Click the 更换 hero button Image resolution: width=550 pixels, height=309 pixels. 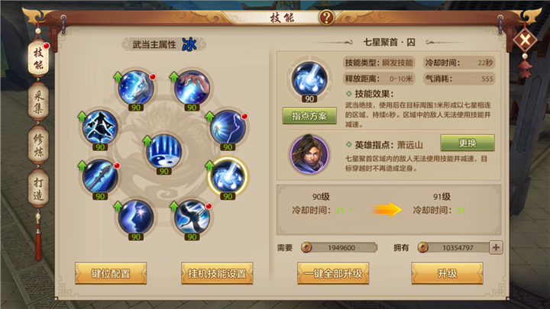(x=467, y=143)
